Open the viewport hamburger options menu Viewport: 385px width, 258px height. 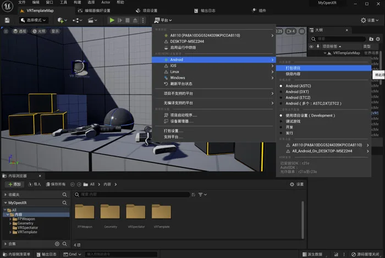point(6,31)
